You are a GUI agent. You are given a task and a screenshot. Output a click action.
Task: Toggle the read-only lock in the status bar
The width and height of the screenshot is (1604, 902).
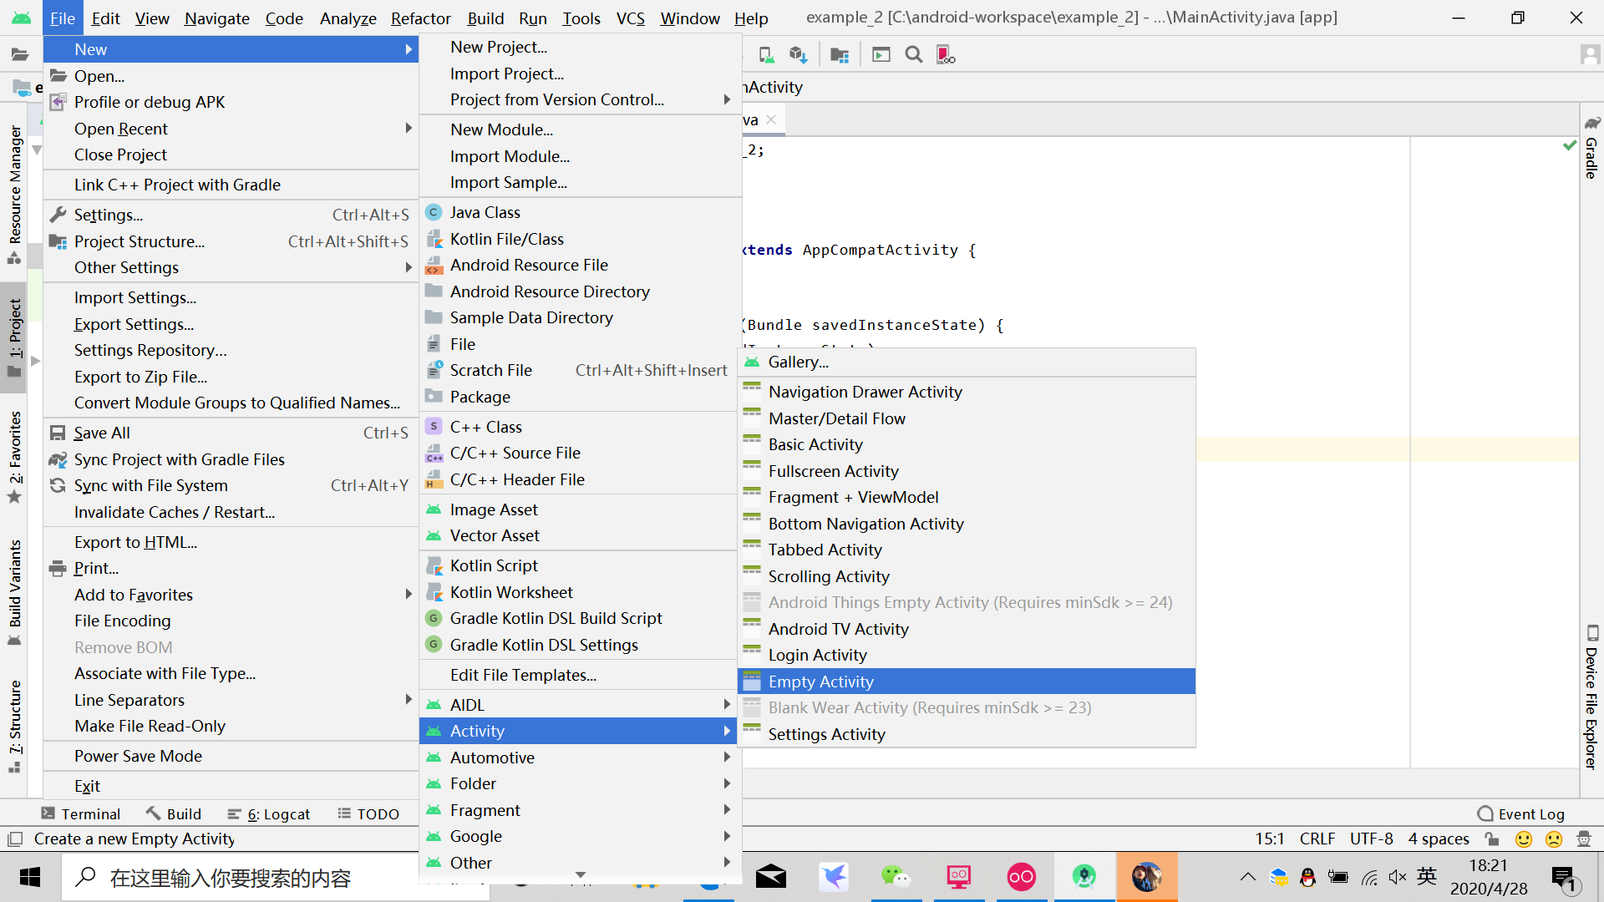pyautogui.click(x=1493, y=839)
